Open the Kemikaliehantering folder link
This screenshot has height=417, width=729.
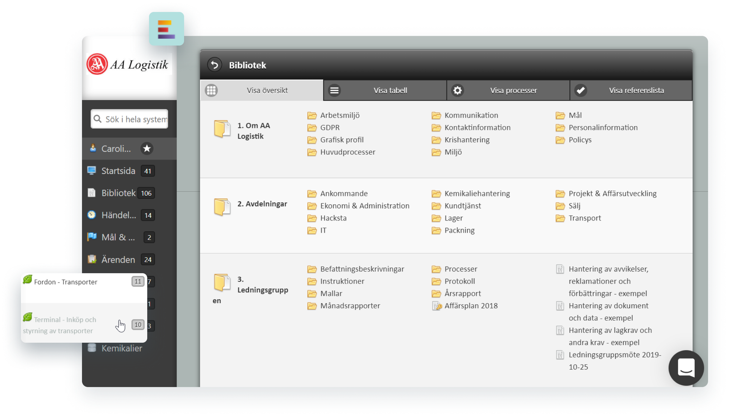pos(477,194)
